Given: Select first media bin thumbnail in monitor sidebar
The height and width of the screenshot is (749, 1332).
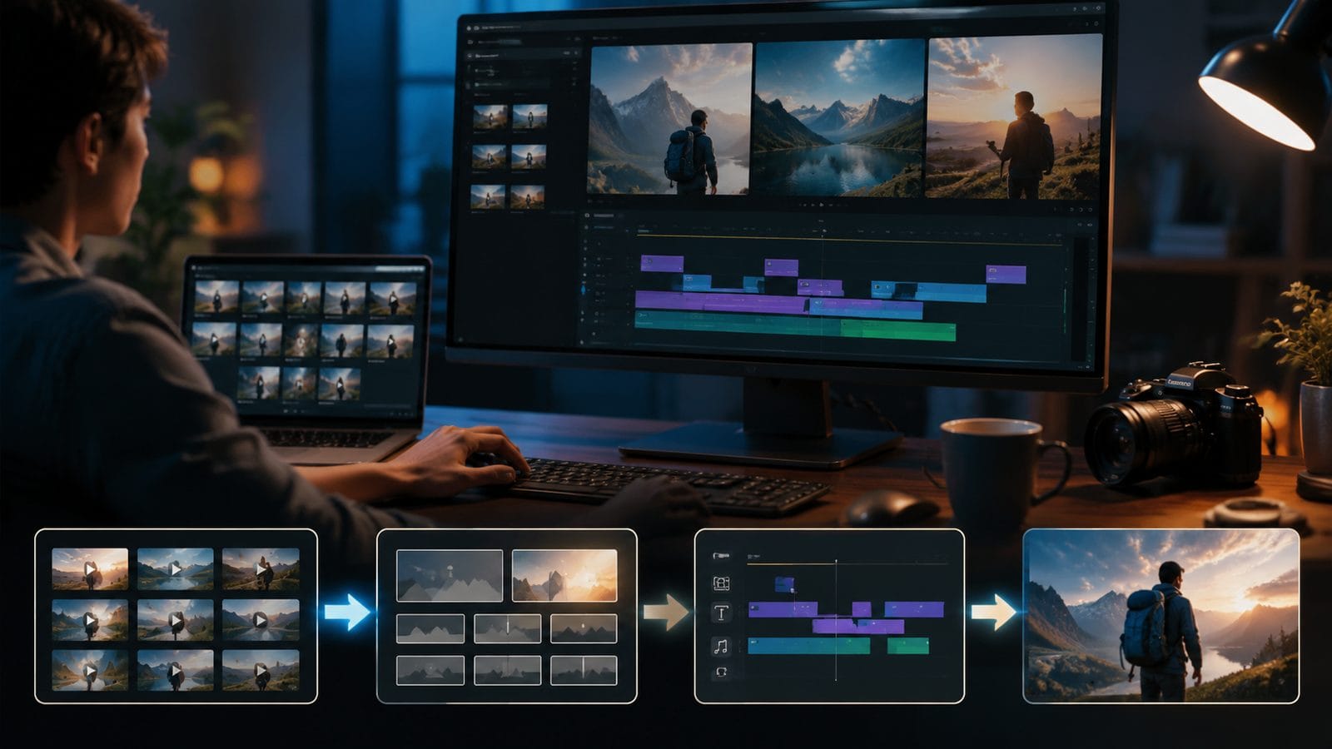Looking at the screenshot, I should pyautogui.click(x=490, y=117).
